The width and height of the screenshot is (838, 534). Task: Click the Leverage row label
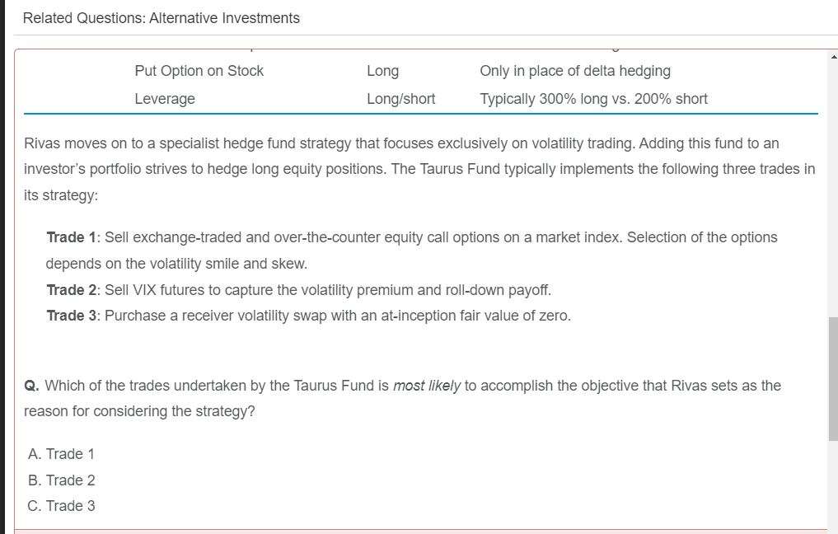(x=165, y=99)
